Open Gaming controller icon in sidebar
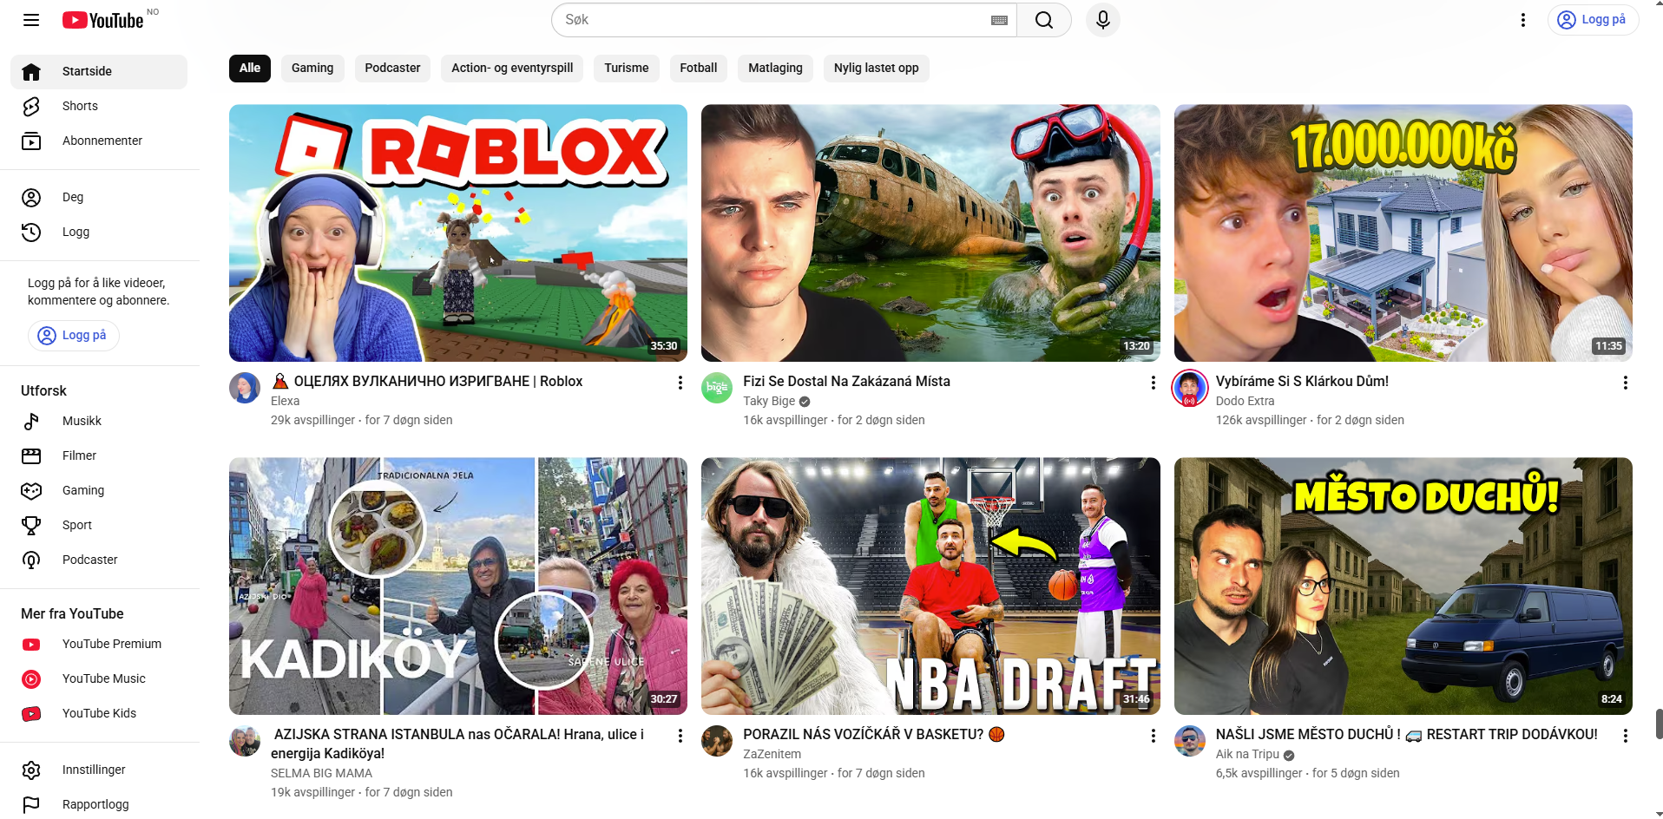Viewport: 1663px width, 819px height. pyautogui.click(x=31, y=491)
